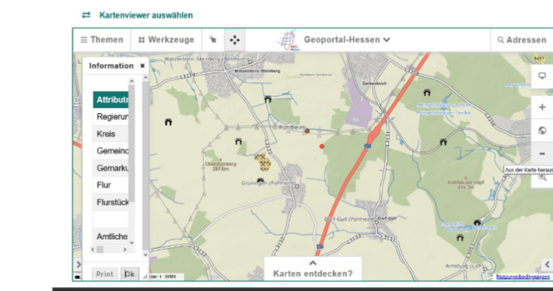Open the Themen menu
Image resolution: width=553 pixels, height=291 pixels.
[x=102, y=40]
